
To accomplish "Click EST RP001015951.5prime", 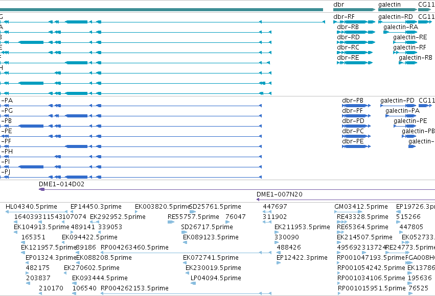I will point(372,288).
